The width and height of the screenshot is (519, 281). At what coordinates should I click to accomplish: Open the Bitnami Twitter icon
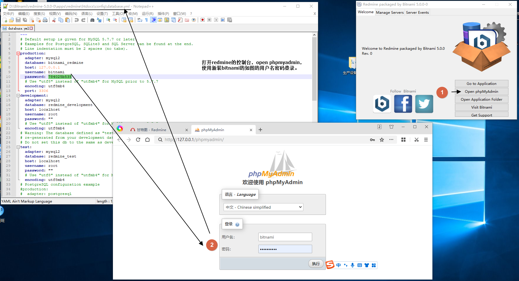click(x=424, y=104)
